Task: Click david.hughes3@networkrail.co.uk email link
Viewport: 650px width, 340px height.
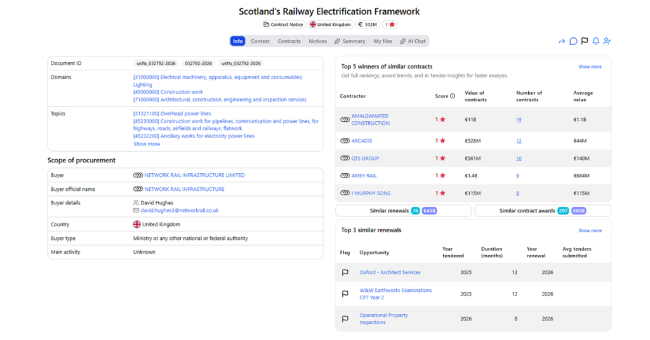Action: (180, 211)
